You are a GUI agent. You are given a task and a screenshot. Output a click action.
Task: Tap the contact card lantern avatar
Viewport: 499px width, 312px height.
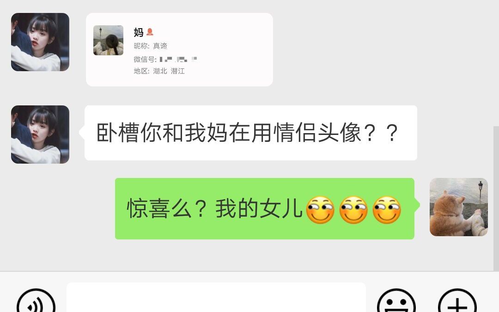[x=108, y=40]
